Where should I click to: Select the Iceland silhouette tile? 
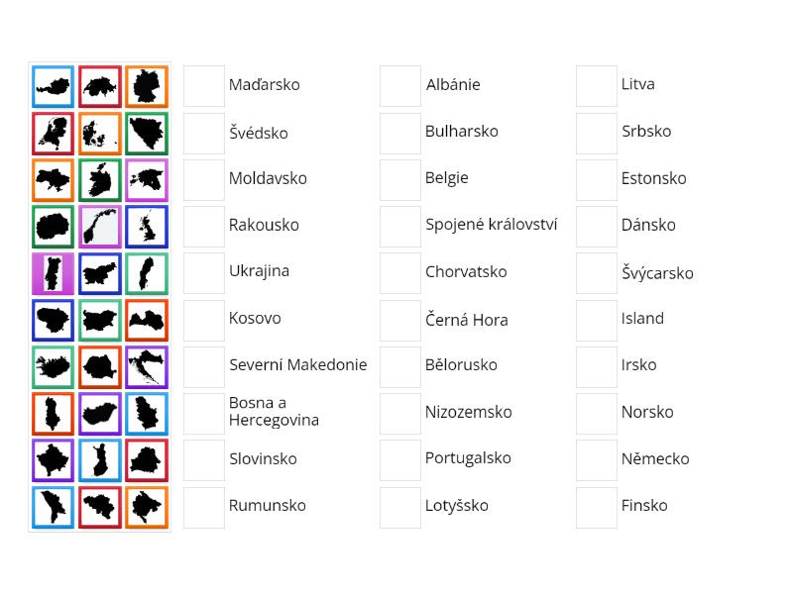(53, 366)
